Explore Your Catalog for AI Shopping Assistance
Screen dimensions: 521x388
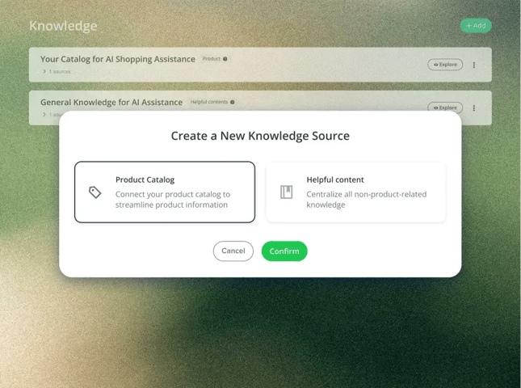coord(445,65)
